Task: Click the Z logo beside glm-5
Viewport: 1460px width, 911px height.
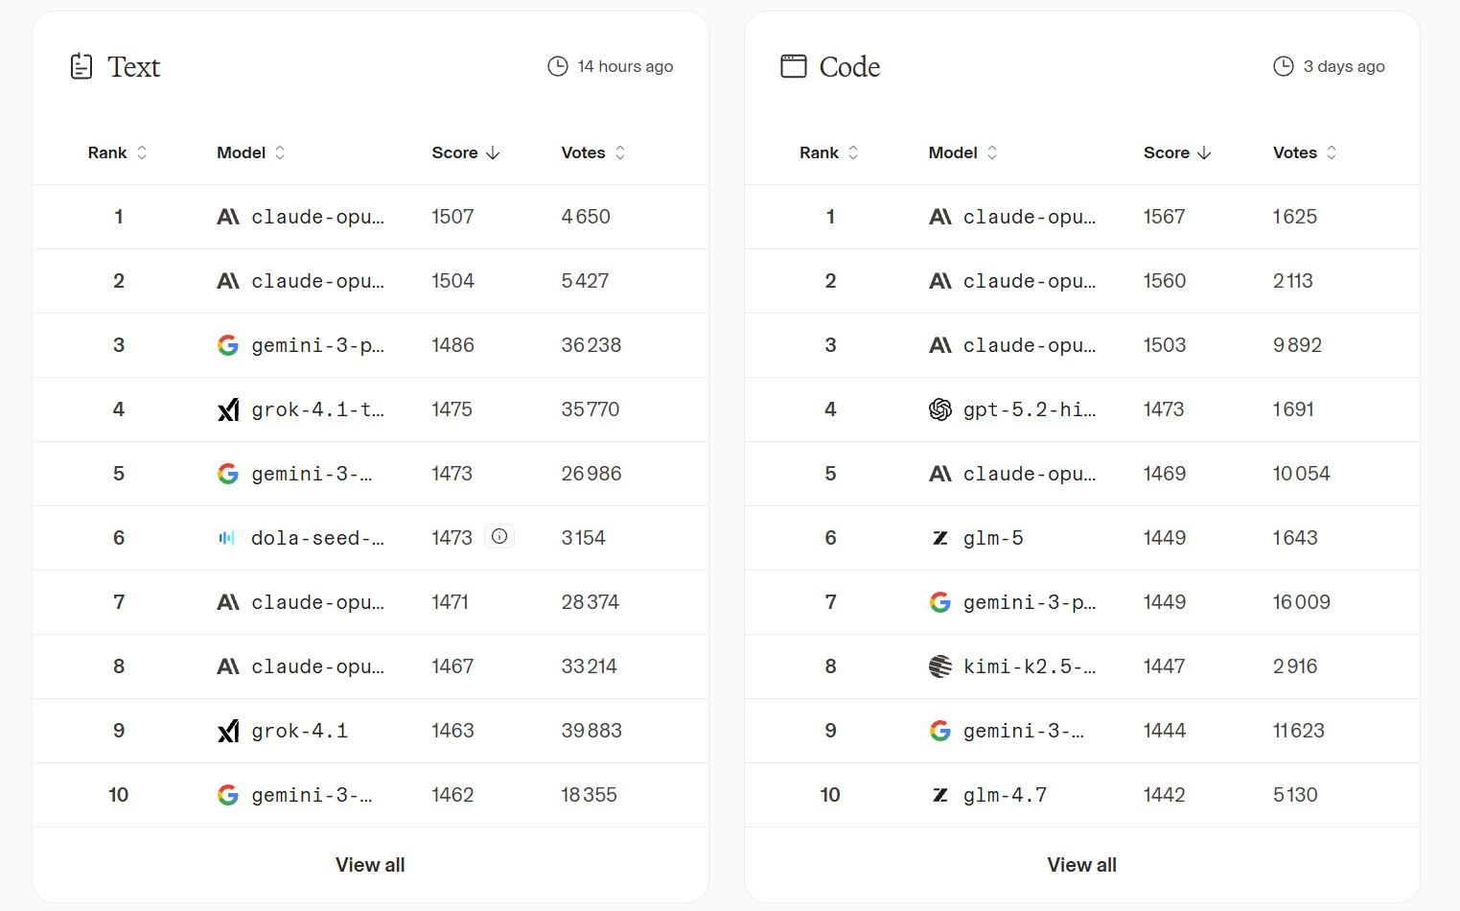Action: click(x=940, y=538)
